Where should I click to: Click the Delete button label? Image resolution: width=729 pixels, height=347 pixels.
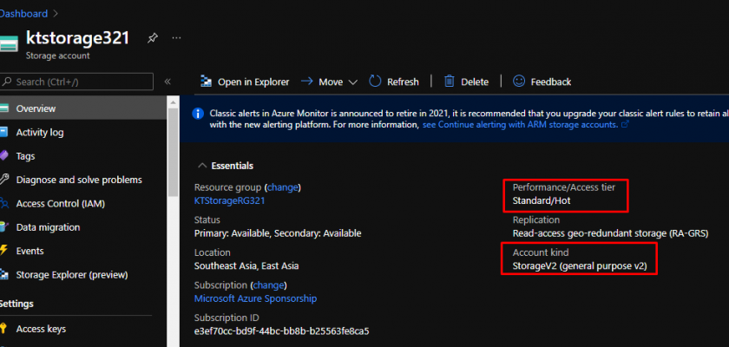coord(475,82)
